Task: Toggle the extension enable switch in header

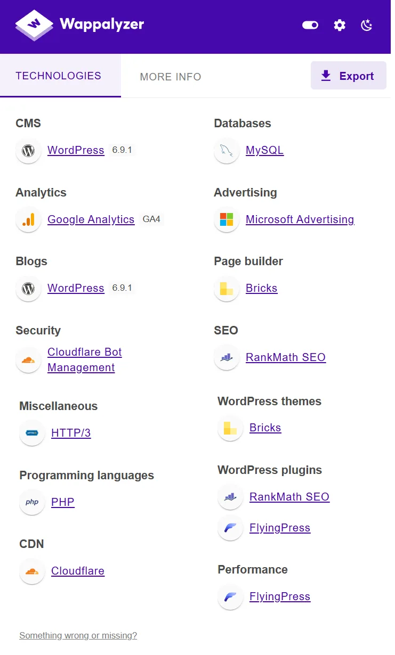Action: tap(310, 25)
